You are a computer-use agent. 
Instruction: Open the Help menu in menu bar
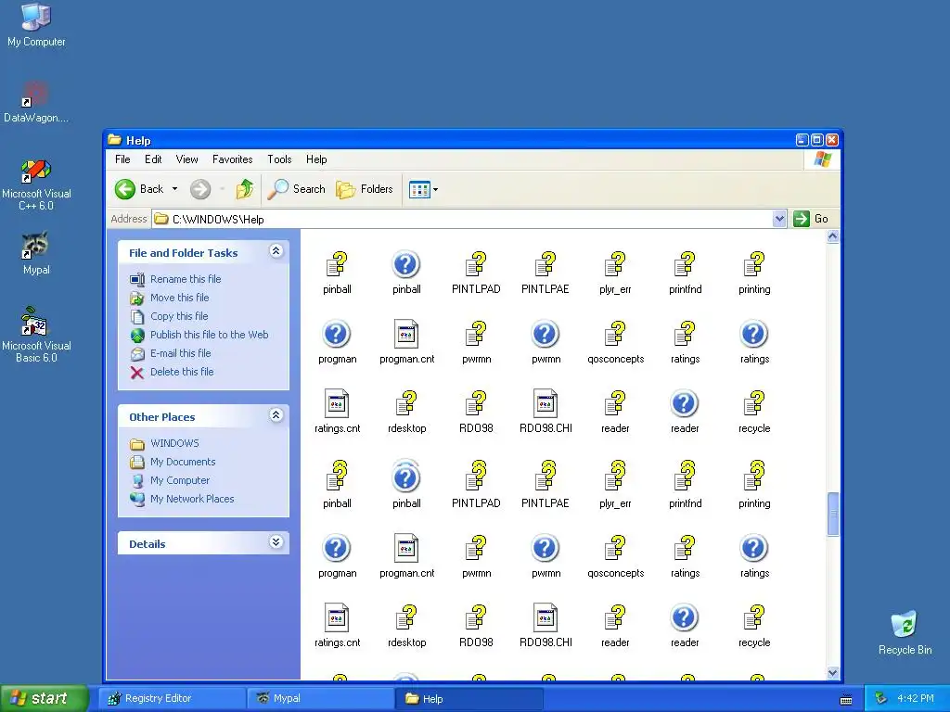tap(316, 159)
